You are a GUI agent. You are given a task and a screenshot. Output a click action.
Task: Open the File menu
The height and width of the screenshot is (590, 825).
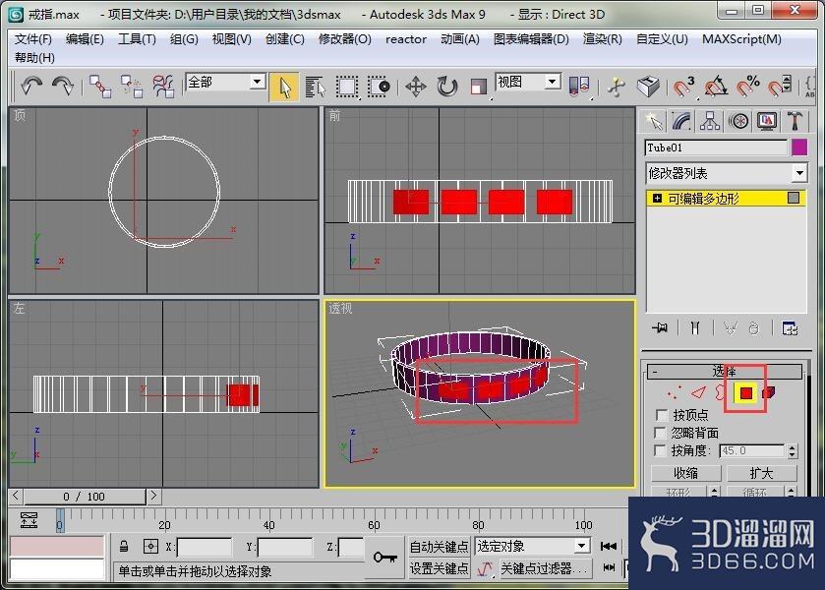tap(33, 39)
